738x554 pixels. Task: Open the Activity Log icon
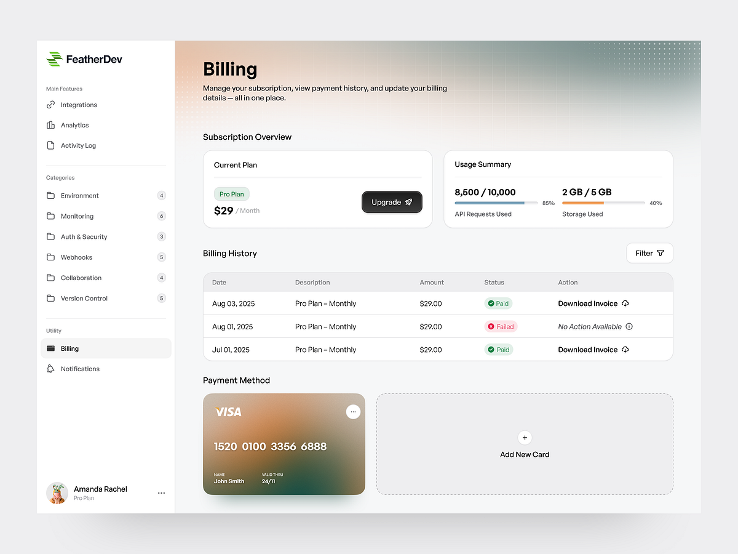click(52, 145)
